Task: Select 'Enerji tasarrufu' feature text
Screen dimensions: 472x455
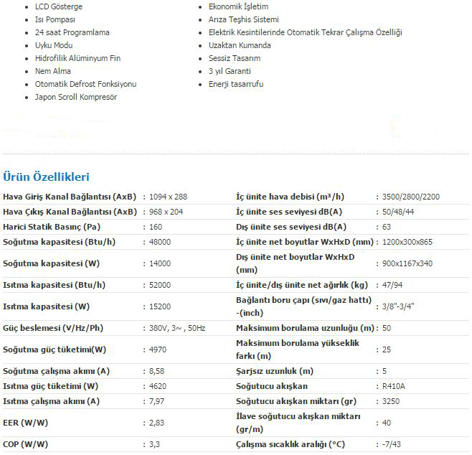Action: click(236, 84)
